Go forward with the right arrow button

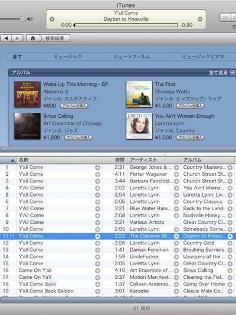tap(18, 38)
